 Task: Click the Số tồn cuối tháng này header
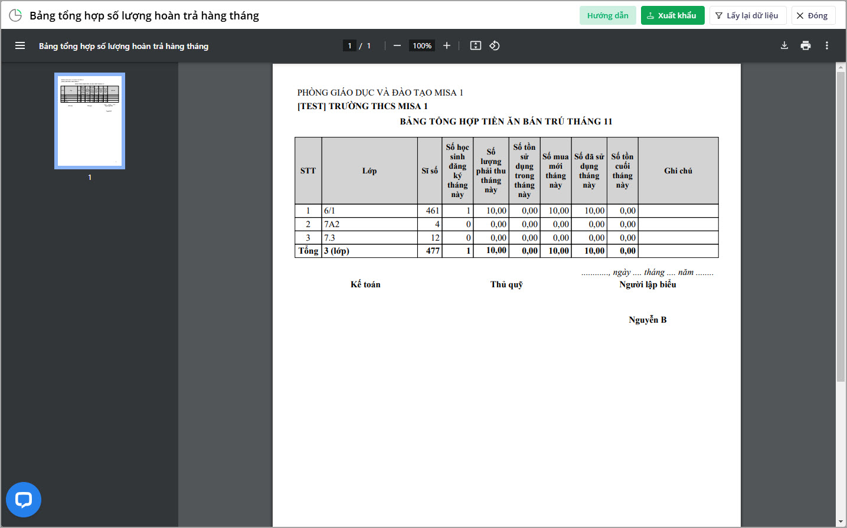point(622,171)
